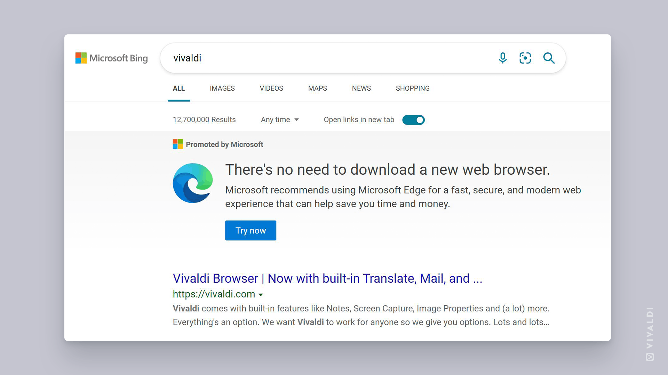Click the Bing search magnifier icon
The width and height of the screenshot is (668, 375).
coord(550,58)
